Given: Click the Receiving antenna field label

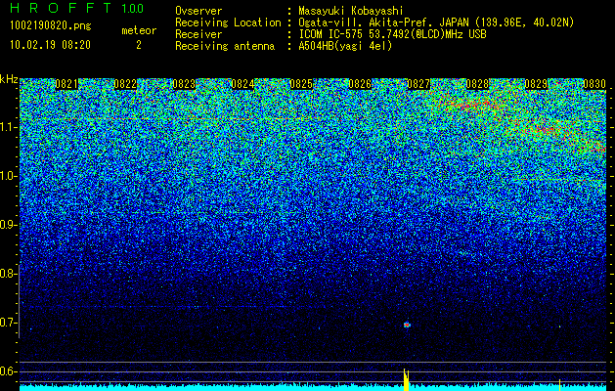Looking at the screenshot, I should (x=225, y=46).
